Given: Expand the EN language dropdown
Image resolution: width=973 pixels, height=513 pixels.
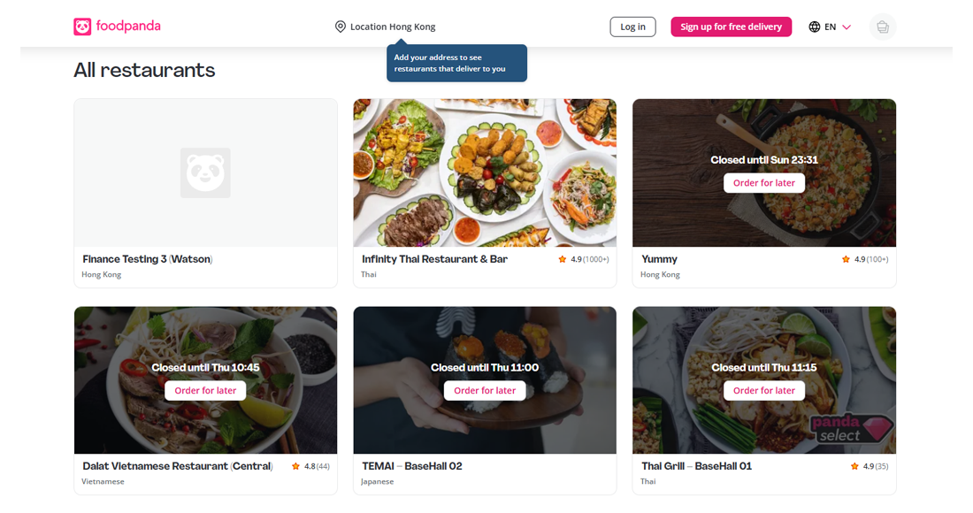Looking at the screenshot, I should [830, 27].
